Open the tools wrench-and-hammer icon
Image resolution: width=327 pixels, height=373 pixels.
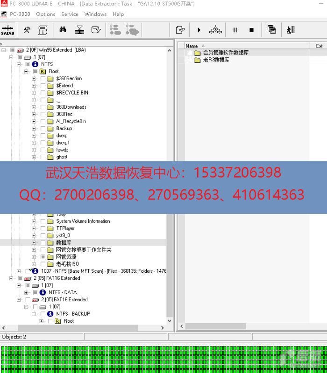tap(27, 30)
